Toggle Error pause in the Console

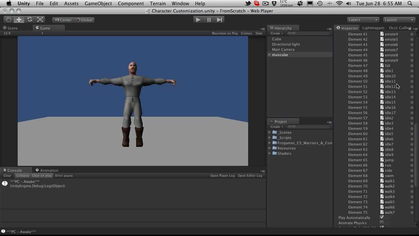[x=64, y=176]
